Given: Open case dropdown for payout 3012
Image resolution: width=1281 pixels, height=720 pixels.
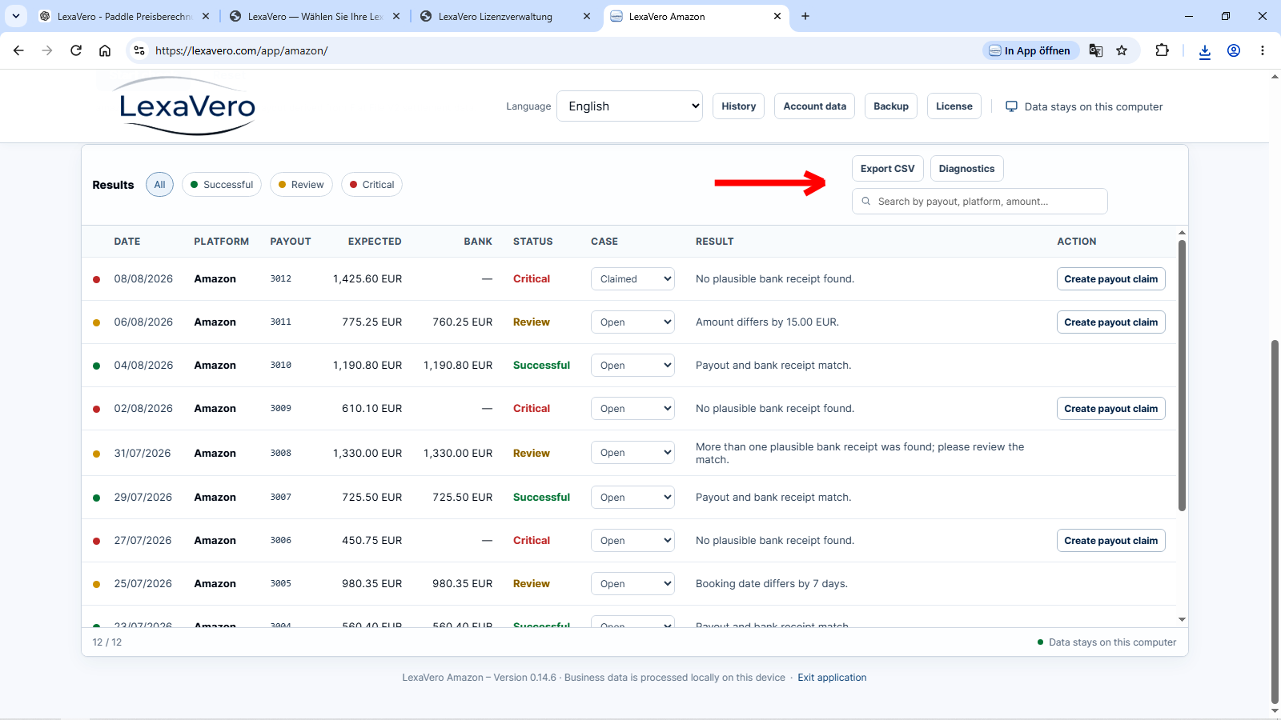Looking at the screenshot, I should pyautogui.click(x=633, y=279).
